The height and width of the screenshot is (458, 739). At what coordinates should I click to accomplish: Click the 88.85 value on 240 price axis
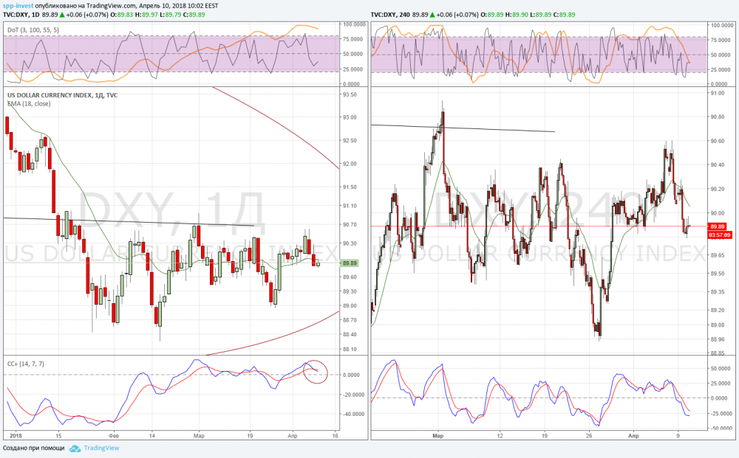point(718,353)
